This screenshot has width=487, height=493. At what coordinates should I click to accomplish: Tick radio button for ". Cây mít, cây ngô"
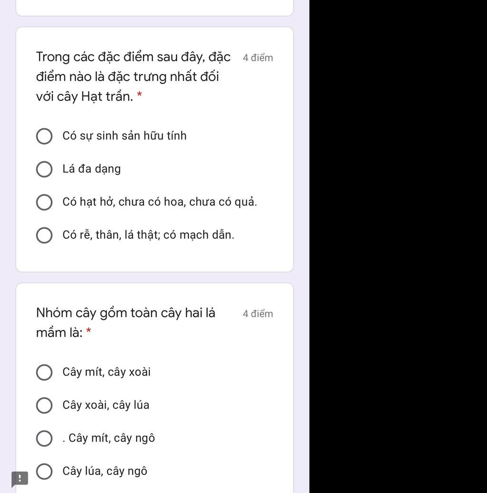(44, 439)
